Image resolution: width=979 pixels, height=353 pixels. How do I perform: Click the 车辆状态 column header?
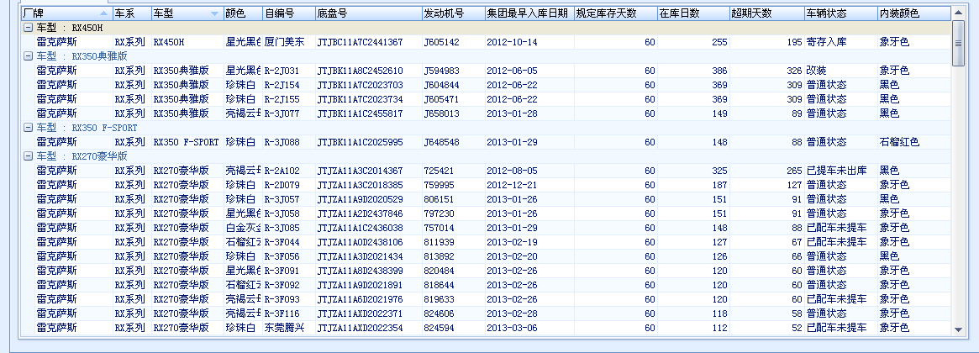pyautogui.click(x=841, y=13)
